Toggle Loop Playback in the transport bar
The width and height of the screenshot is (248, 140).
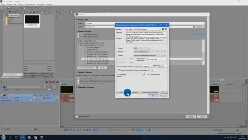click(x=65, y=130)
